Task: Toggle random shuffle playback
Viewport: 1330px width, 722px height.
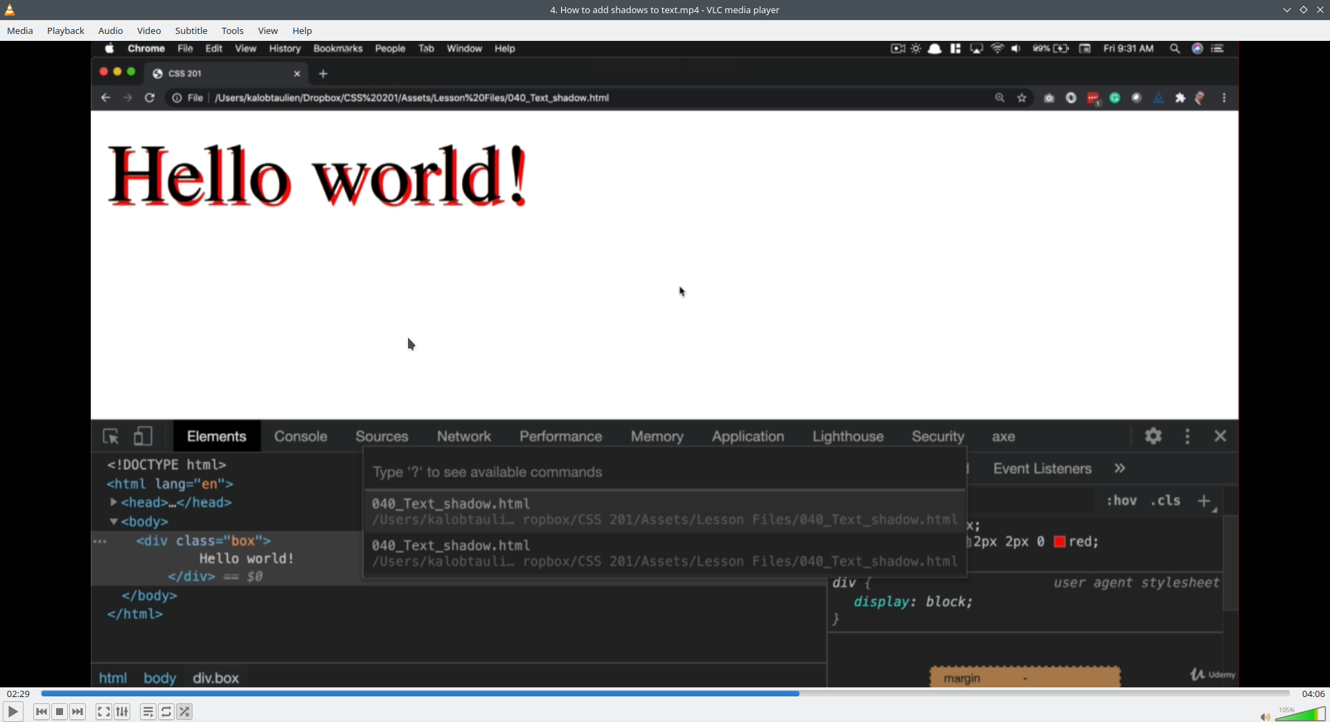Action: 185,712
